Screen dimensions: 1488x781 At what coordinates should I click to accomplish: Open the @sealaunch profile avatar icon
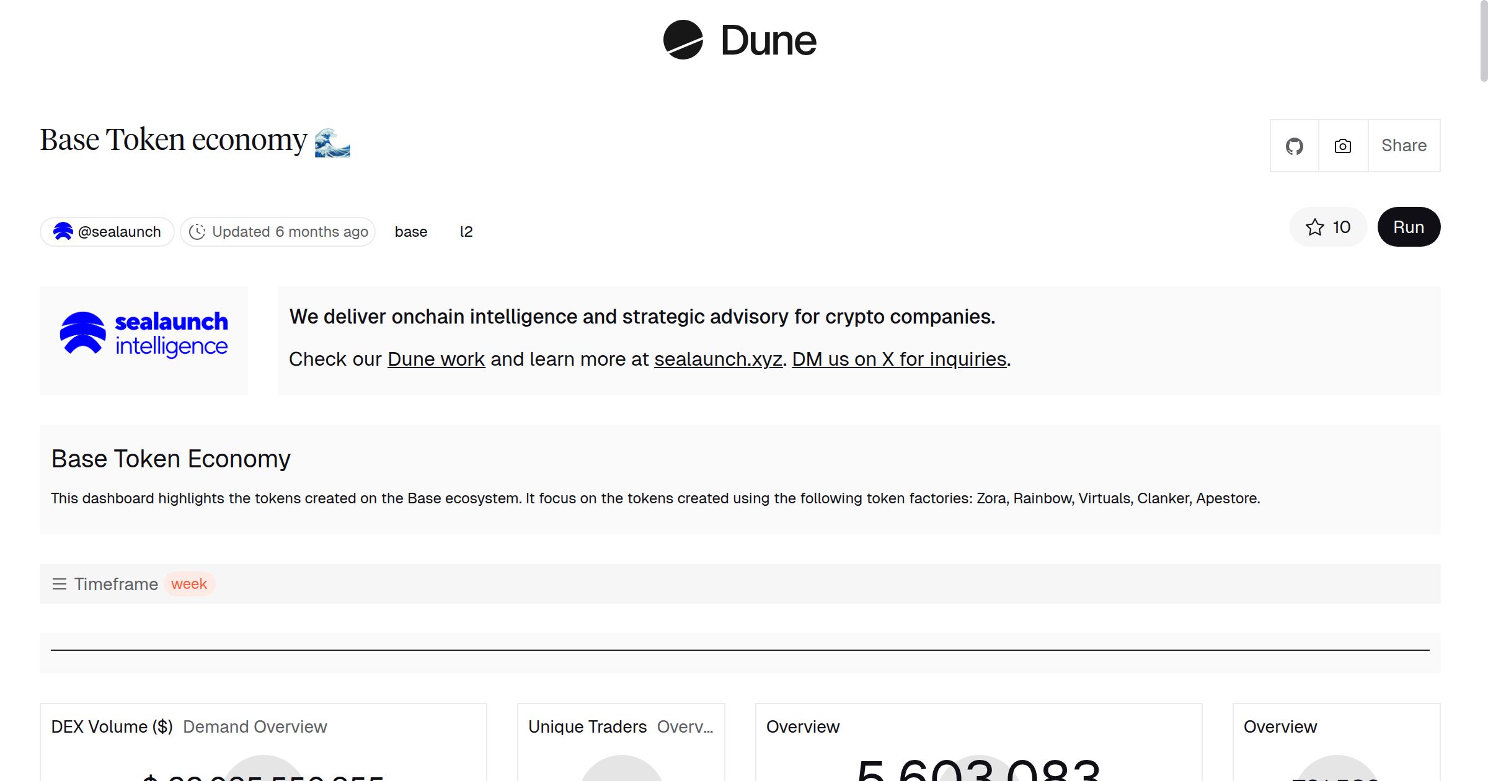point(63,231)
